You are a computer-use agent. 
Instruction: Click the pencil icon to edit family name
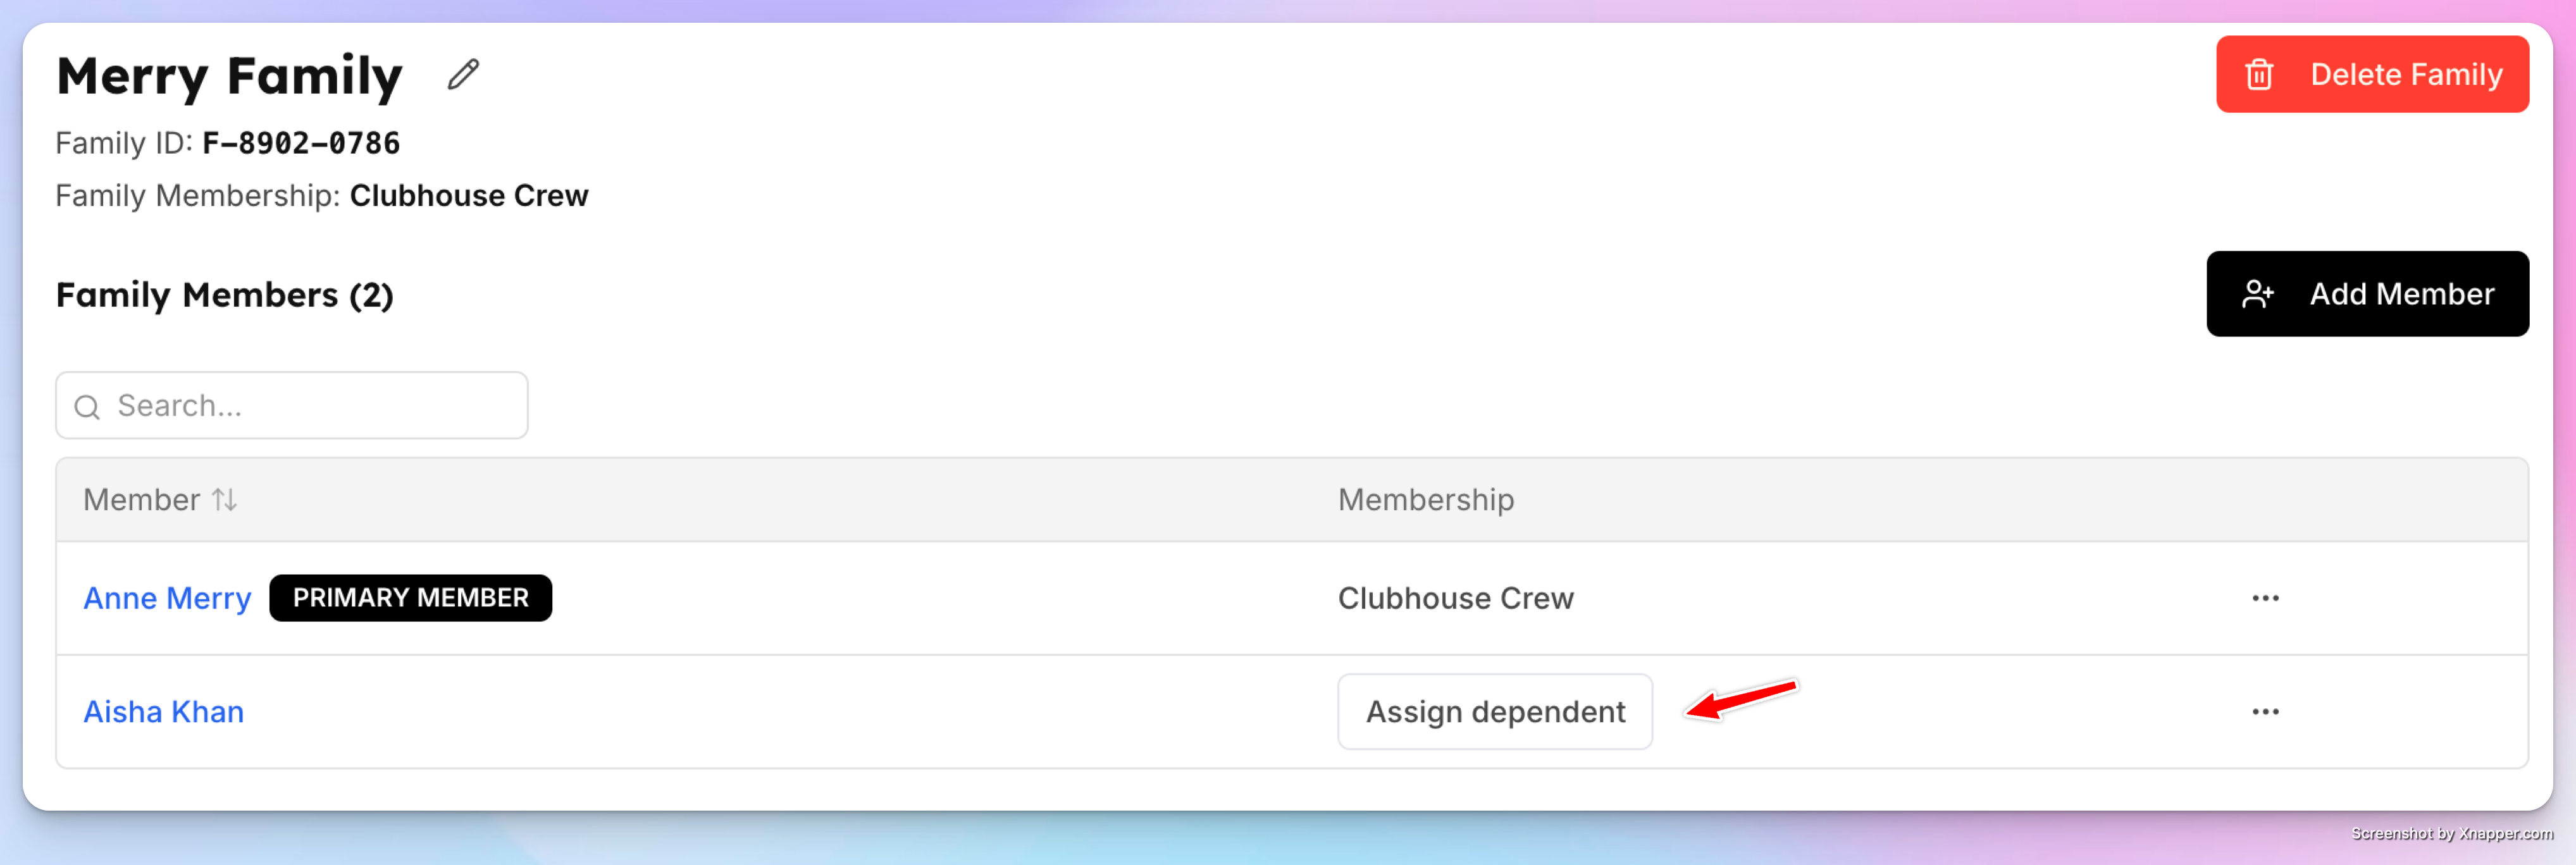coord(463,75)
